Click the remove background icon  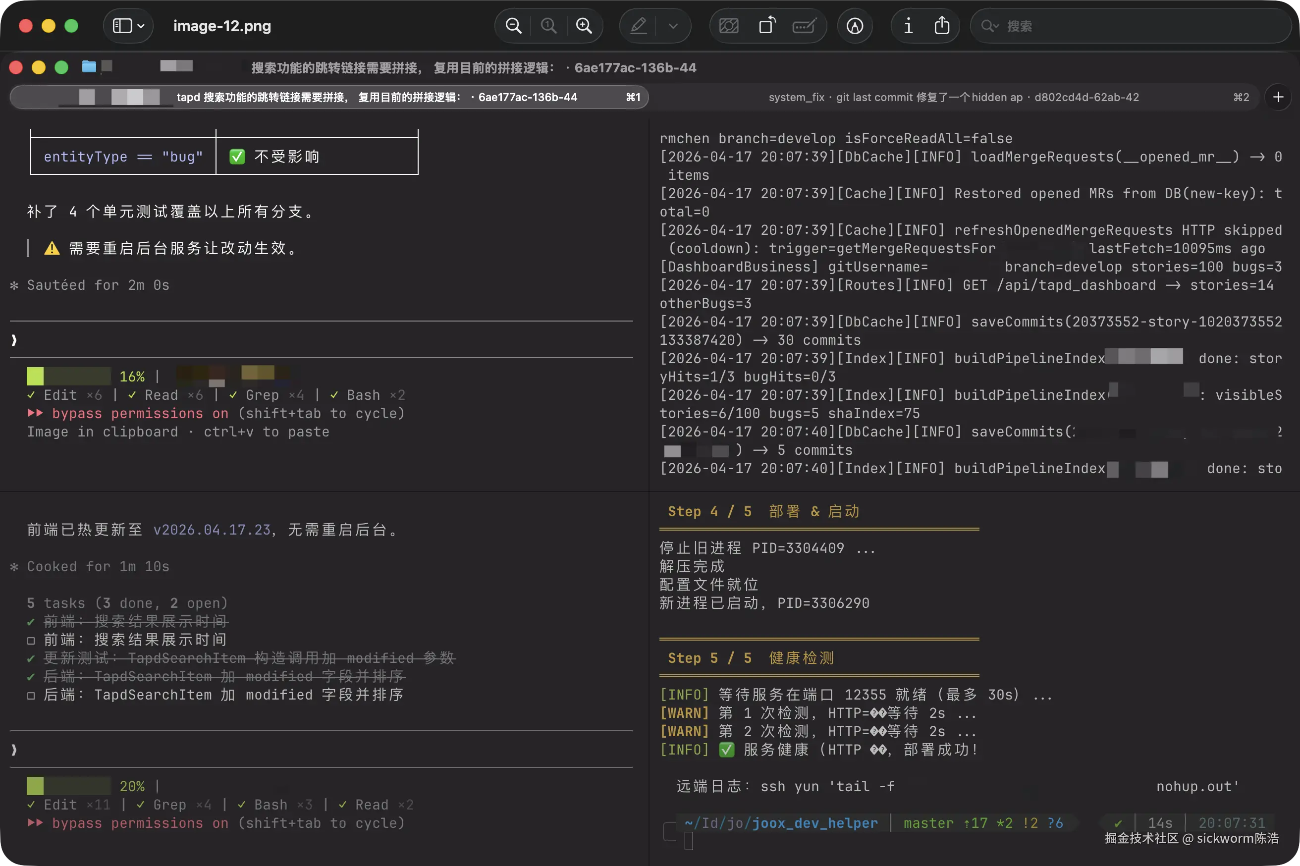tap(728, 26)
